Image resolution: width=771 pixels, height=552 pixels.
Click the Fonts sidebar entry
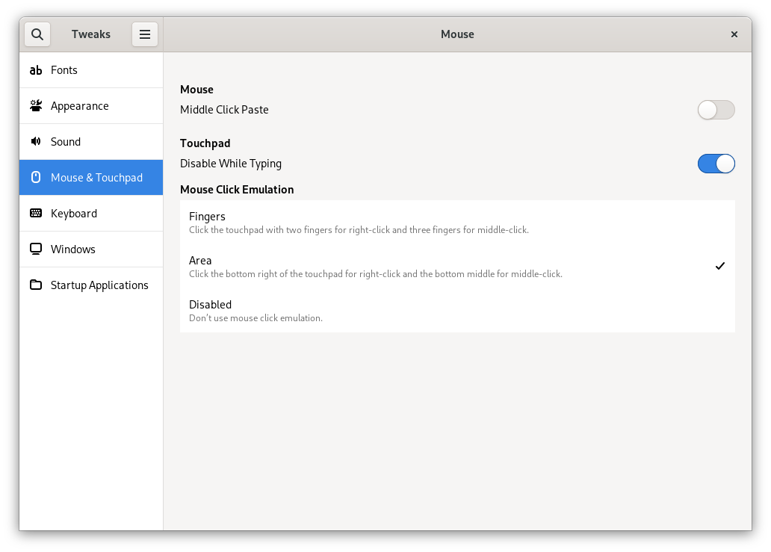coord(63,69)
